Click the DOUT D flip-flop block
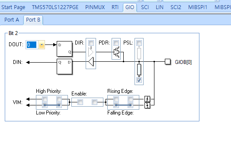Viewport: 231px width, 165px height. (64, 49)
